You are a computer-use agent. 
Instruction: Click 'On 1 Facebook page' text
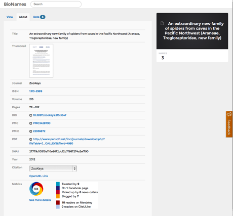(x=75, y=188)
